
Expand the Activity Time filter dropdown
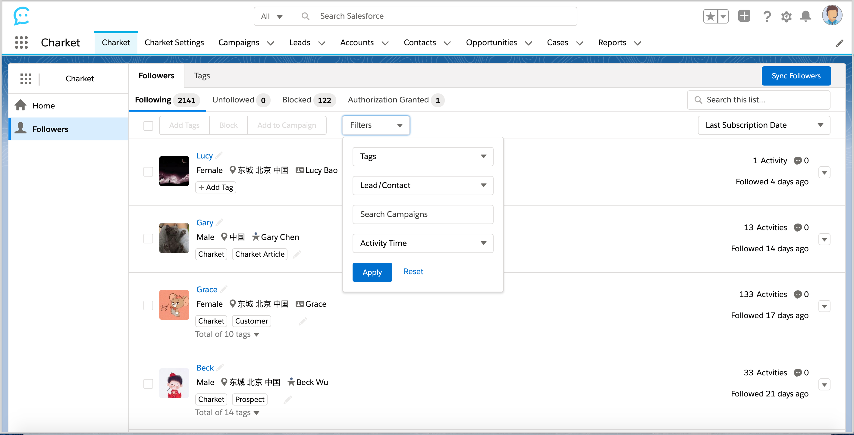[423, 243]
